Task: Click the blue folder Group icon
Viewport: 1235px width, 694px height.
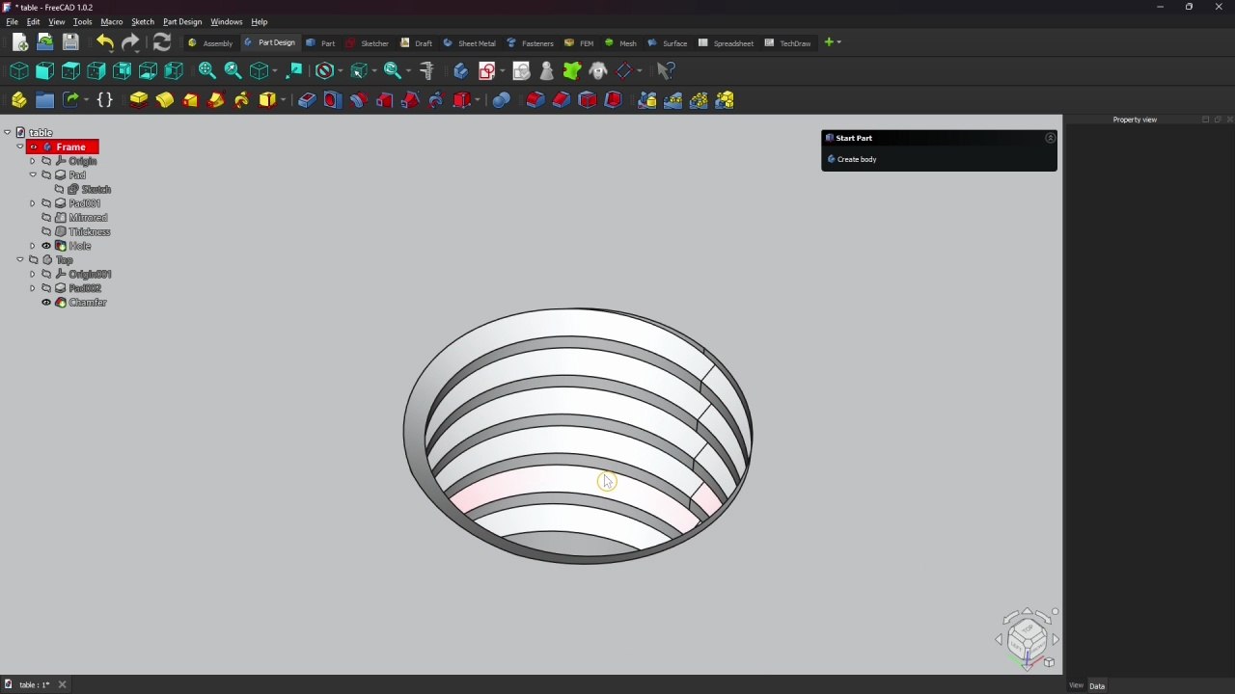Action: 44,100
